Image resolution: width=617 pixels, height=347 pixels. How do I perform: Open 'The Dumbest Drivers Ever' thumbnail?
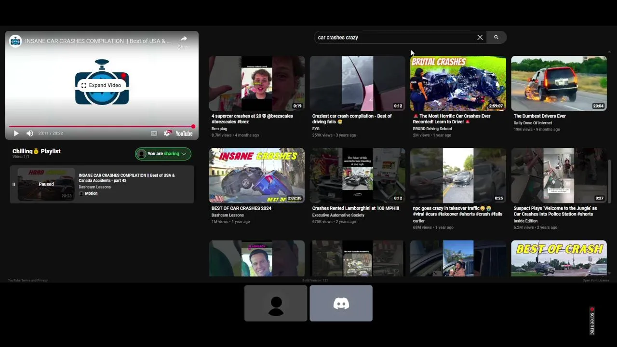tap(559, 83)
